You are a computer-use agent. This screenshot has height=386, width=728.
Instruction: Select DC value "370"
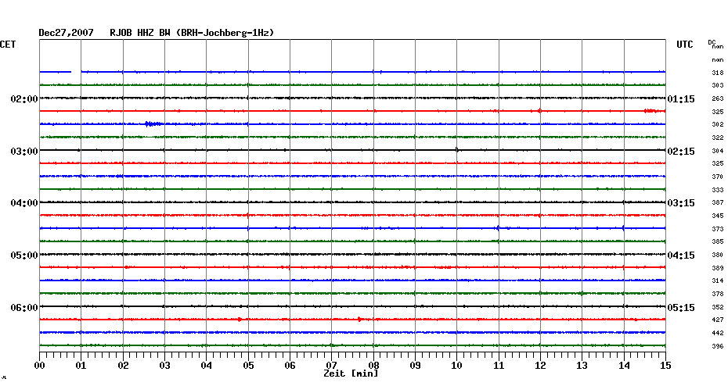[x=718, y=177]
